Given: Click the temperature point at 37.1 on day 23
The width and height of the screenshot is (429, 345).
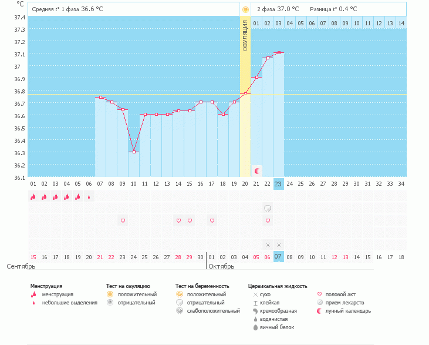Looking at the screenshot, I should pos(279,53).
